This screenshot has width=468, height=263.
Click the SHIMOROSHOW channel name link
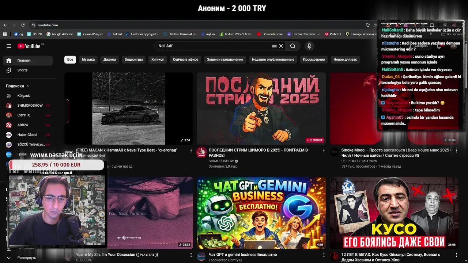(x=221, y=161)
